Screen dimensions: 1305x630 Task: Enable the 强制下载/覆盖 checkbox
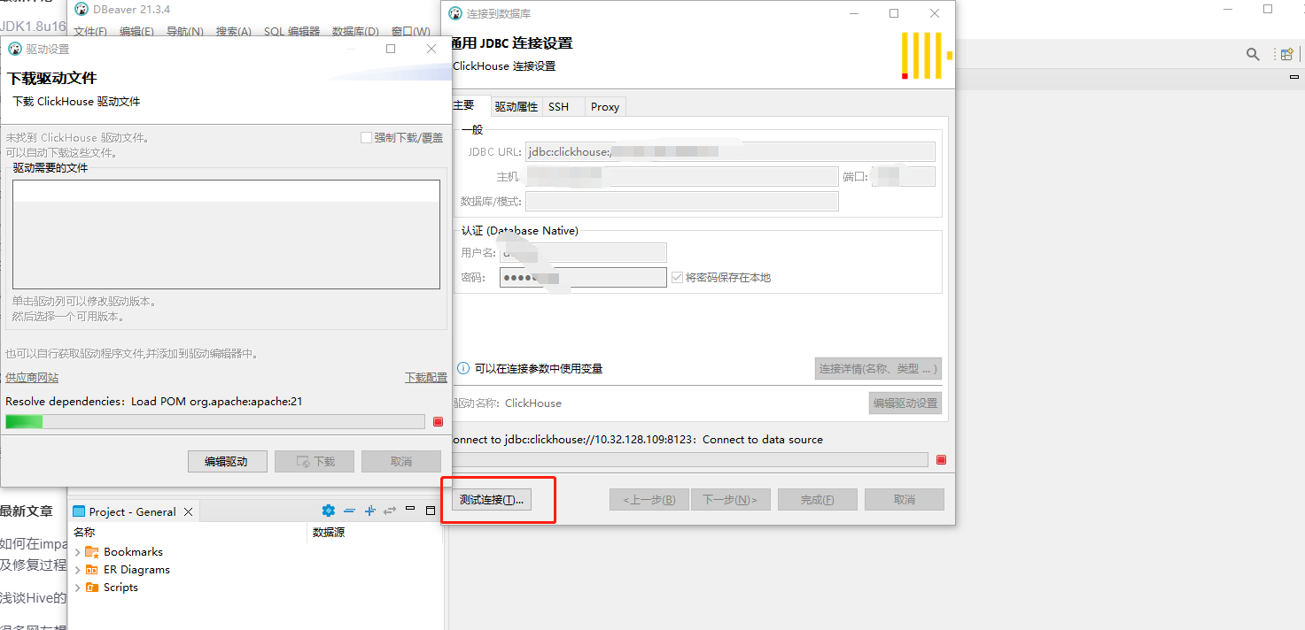tap(366, 138)
